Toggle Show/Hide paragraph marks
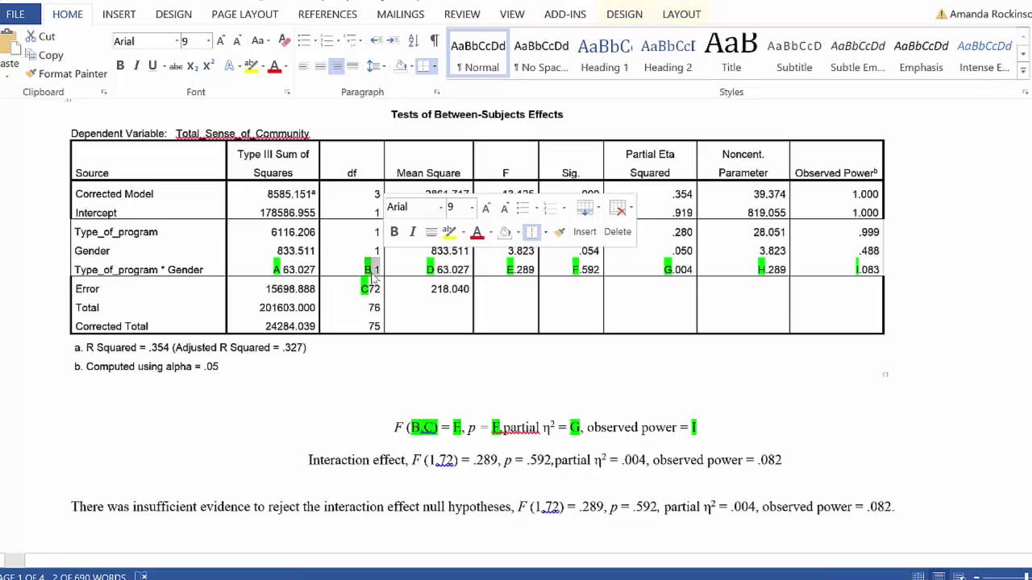1032x580 pixels. coord(435,40)
